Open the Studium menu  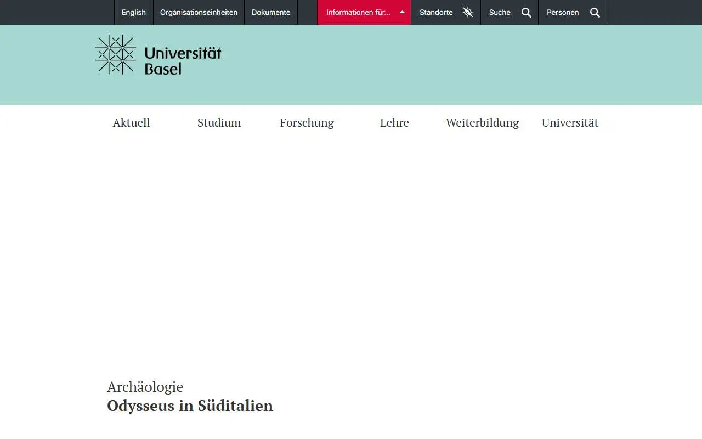(219, 123)
